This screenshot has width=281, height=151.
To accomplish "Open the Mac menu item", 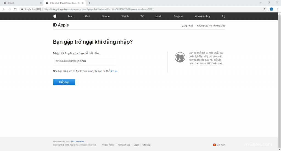I will point(71,16).
